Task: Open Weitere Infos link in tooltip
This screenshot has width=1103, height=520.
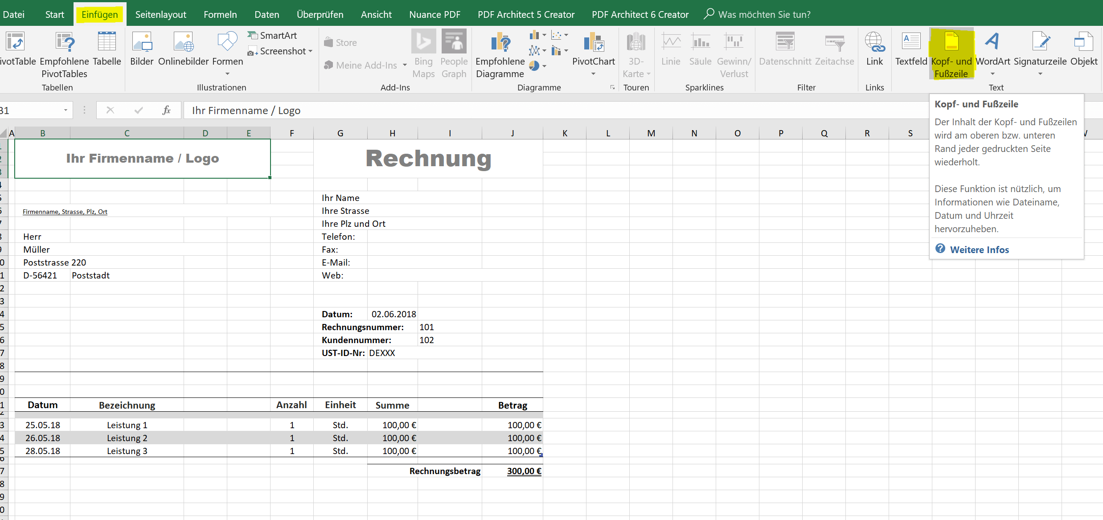Action: pyautogui.click(x=979, y=250)
